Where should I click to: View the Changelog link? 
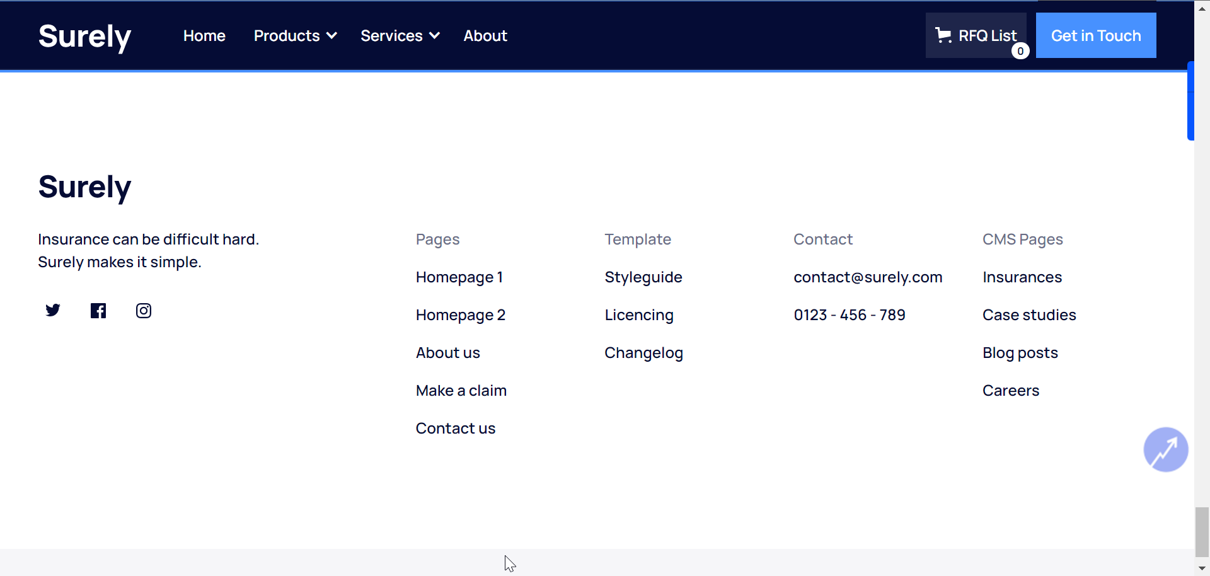pos(644,353)
